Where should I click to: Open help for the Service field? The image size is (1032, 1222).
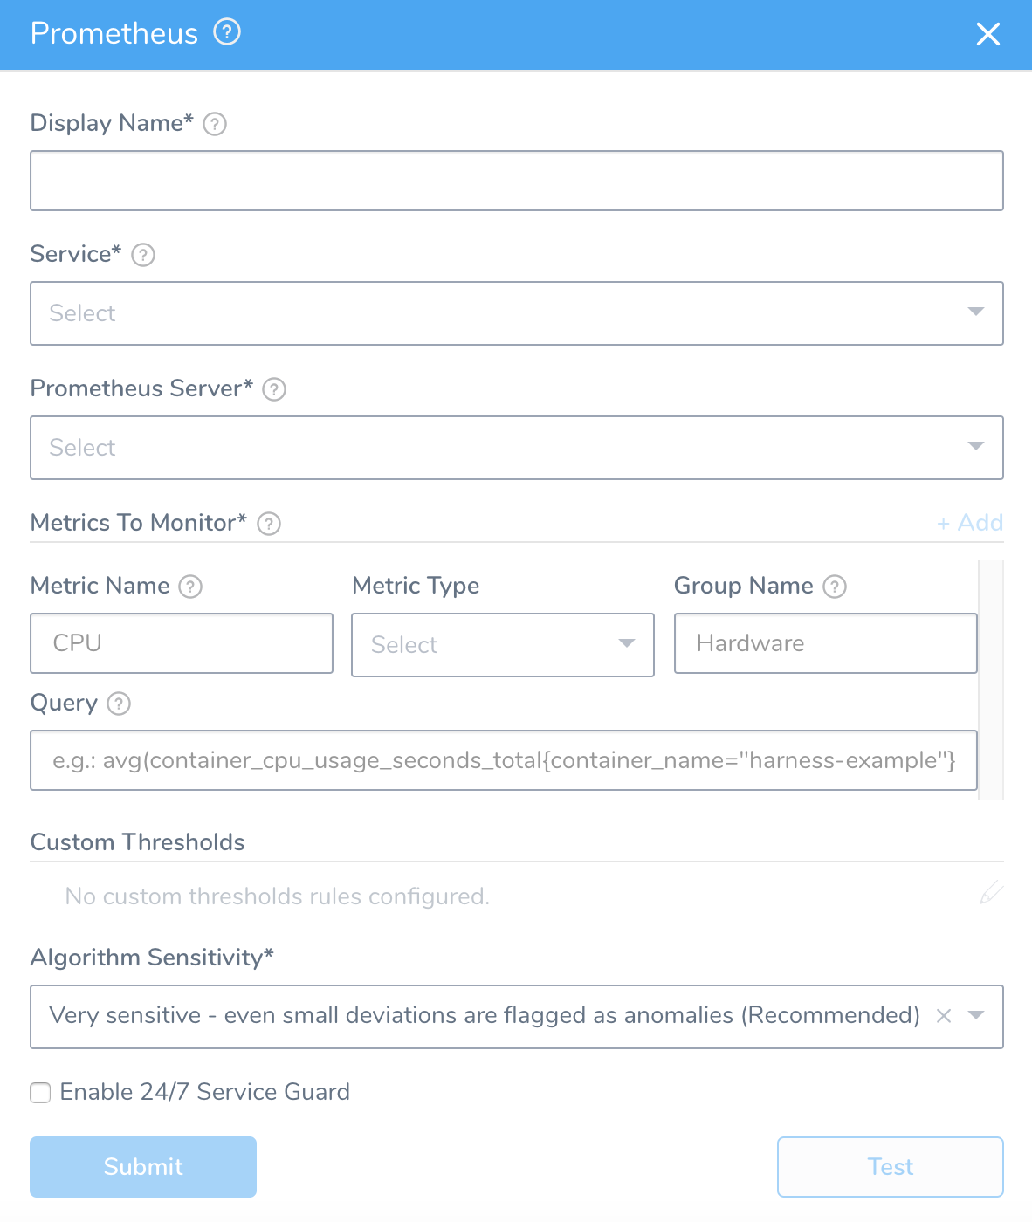coord(143,255)
